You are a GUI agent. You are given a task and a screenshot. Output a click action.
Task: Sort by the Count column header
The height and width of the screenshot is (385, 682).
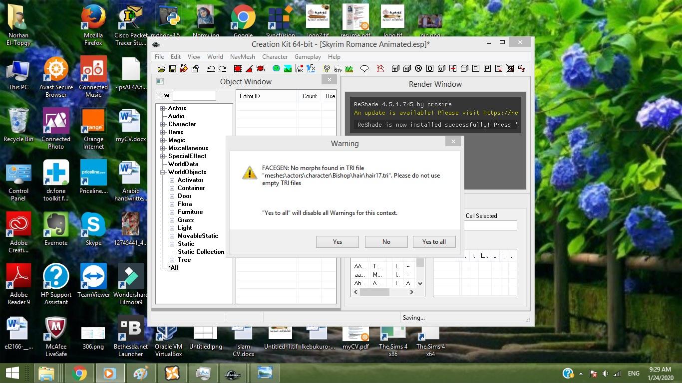point(310,96)
